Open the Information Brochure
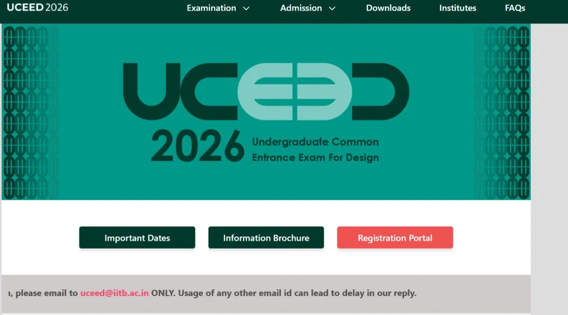 pos(266,238)
